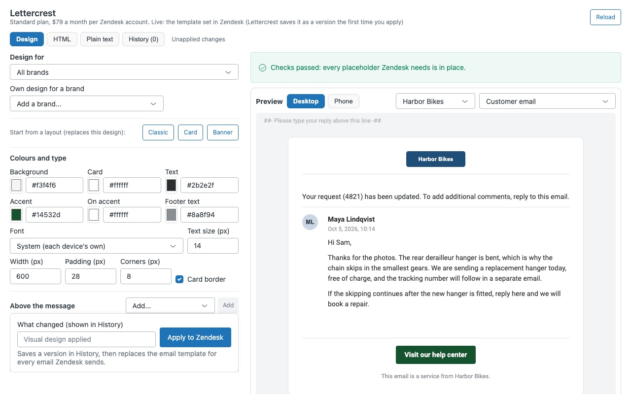
Task: Open the On accent colour swatch
Action: click(94, 215)
